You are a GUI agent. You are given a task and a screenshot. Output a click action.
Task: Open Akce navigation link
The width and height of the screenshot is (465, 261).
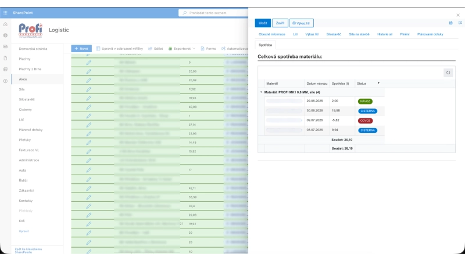coord(23,79)
